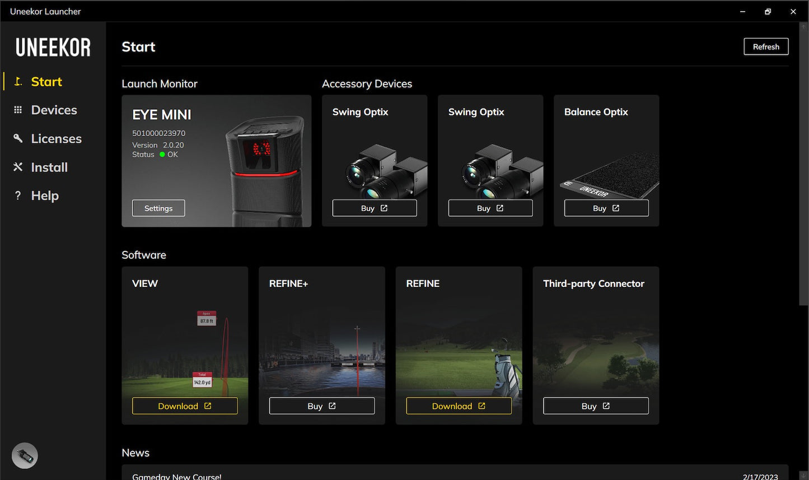This screenshot has height=480, width=809.
Task: Go to the Devices section
Action: [x=54, y=110]
